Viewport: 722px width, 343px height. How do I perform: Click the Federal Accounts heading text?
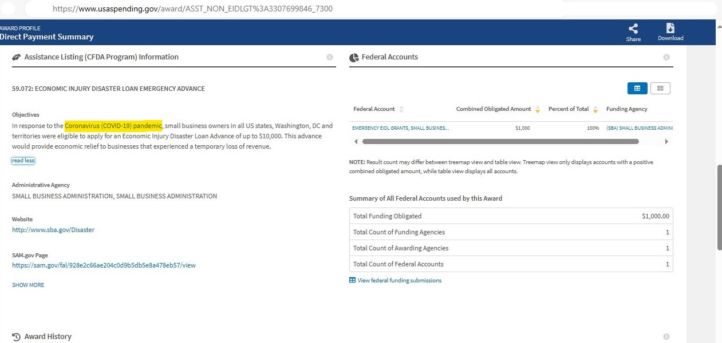pyautogui.click(x=390, y=57)
